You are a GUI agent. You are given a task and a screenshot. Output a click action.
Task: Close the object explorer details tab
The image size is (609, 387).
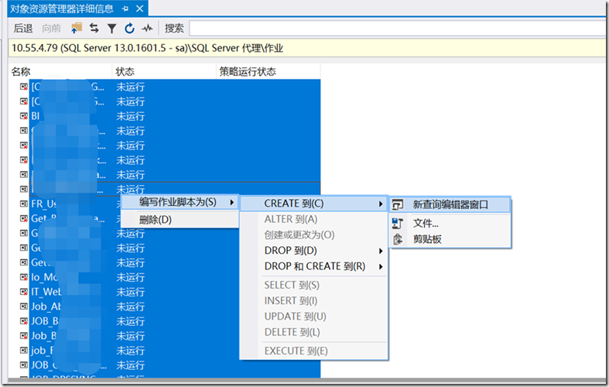click(140, 9)
